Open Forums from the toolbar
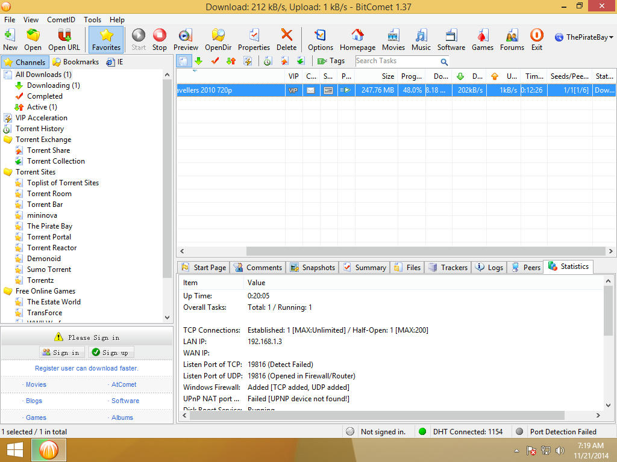The height and width of the screenshot is (462, 617). pos(512,40)
